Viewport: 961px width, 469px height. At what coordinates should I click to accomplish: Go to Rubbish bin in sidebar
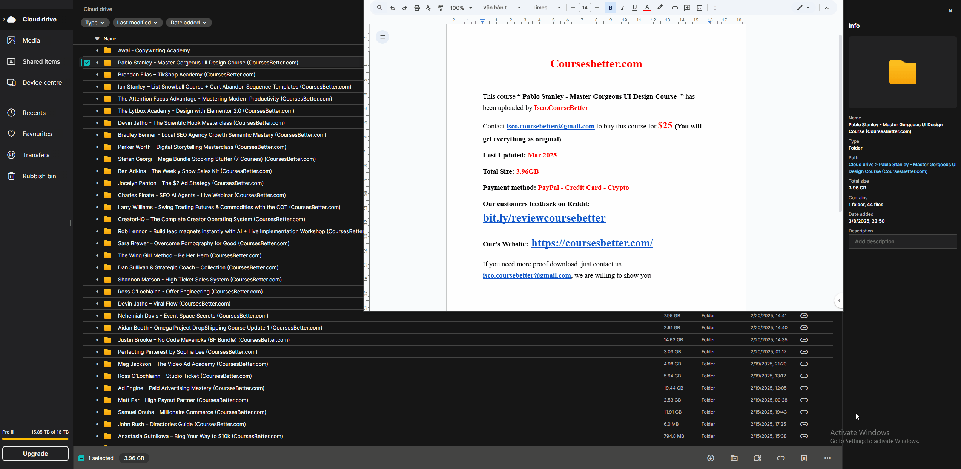click(x=39, y=176)
